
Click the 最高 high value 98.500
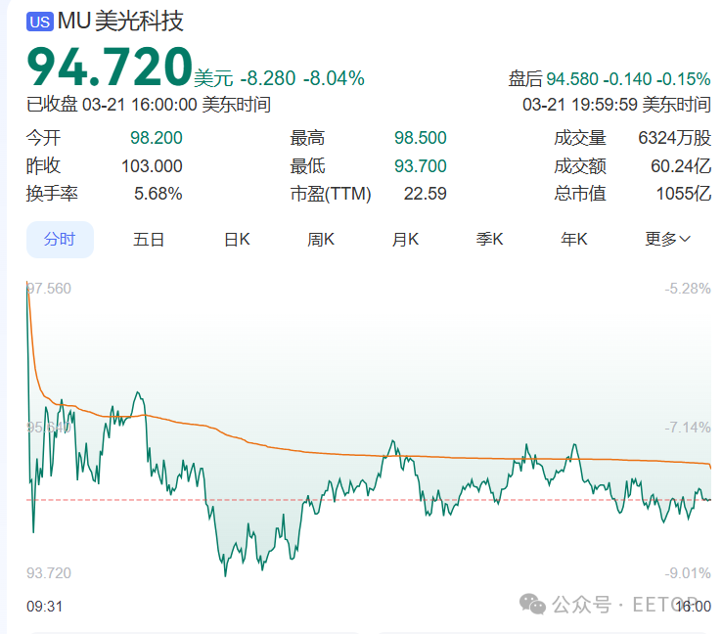coord(420,138)
